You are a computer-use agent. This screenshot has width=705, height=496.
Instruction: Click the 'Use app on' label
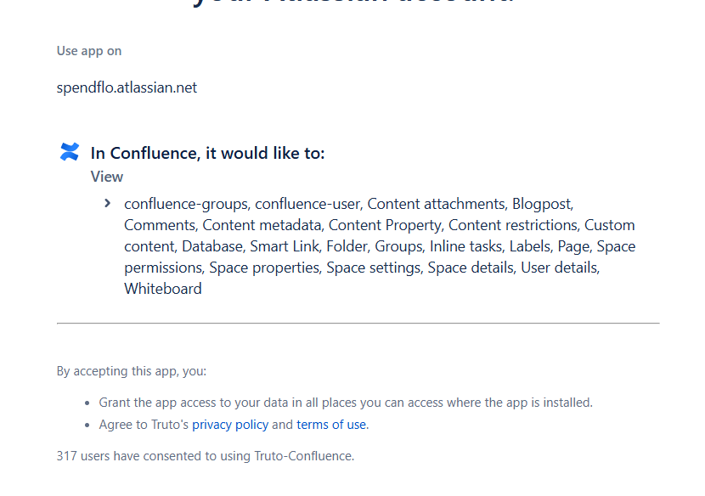[89, 51]
